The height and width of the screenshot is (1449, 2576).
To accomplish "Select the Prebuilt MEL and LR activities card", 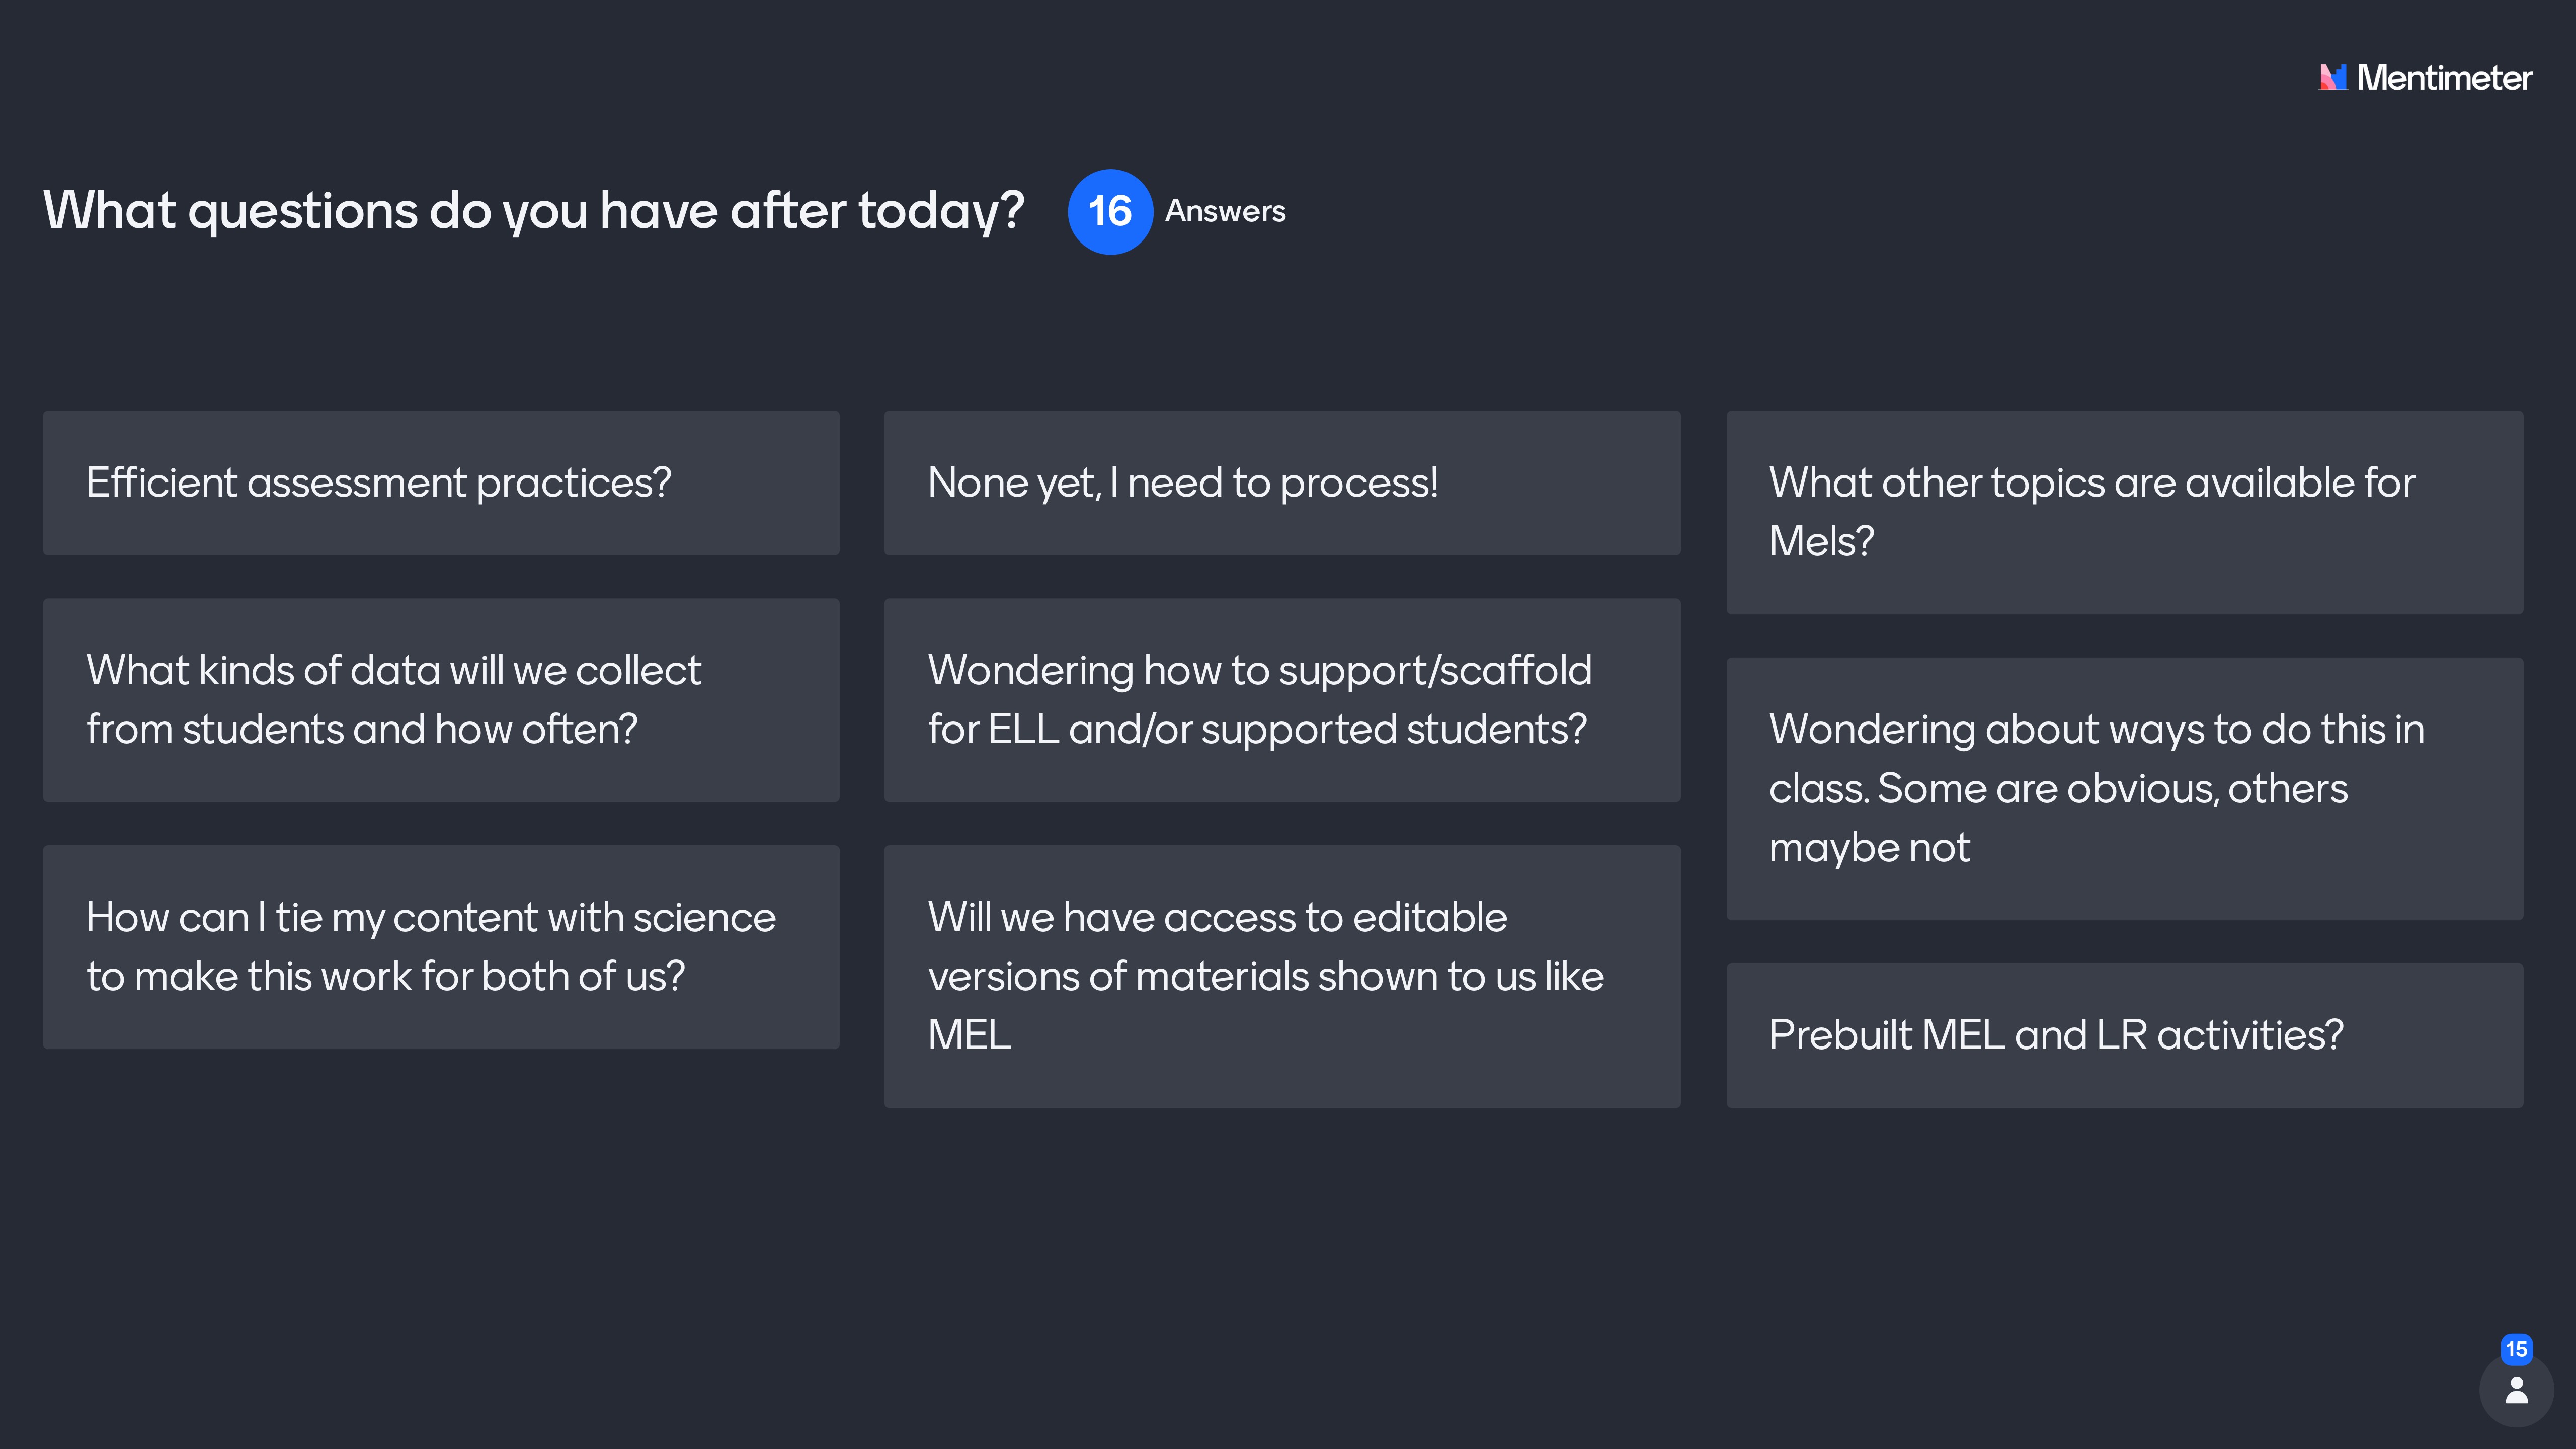I will tap(2124, 1035).
